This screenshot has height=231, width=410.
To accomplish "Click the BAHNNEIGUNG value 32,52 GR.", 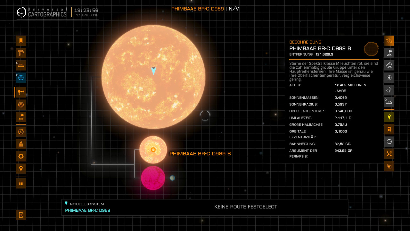I will coord(343,144).
